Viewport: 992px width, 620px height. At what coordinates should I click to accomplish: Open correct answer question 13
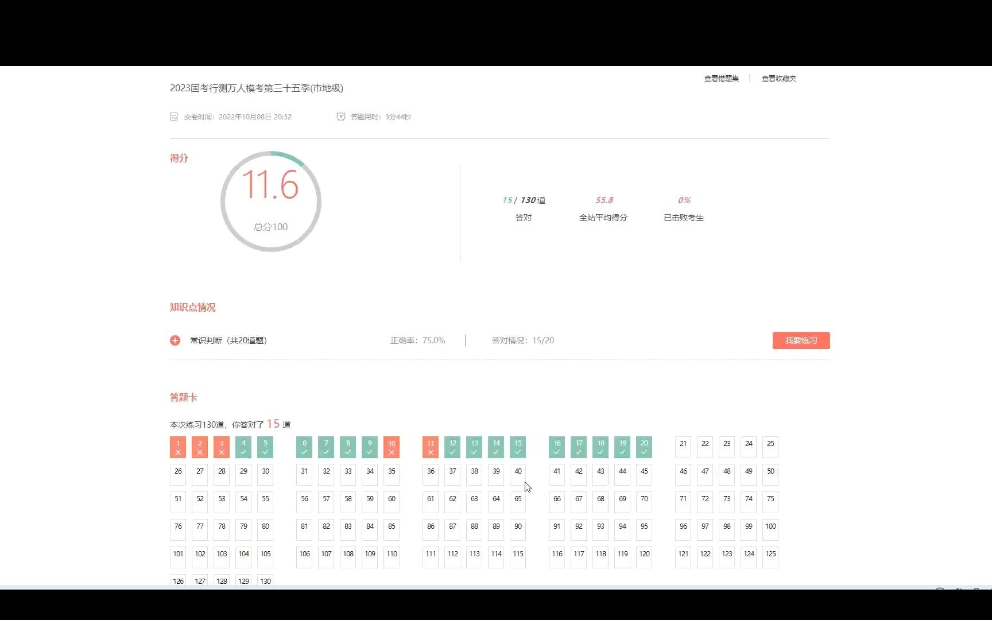click(x=474, y=447)
